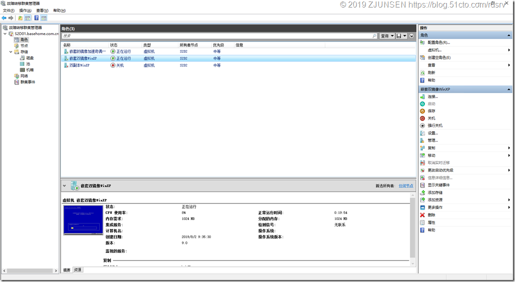Click the Forward arrow toolbar icon
This screenshot has height=282, width=515.
[11, 18]
